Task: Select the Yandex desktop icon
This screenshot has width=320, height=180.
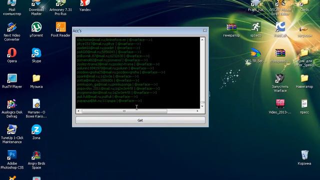Action: click(85, 5)
